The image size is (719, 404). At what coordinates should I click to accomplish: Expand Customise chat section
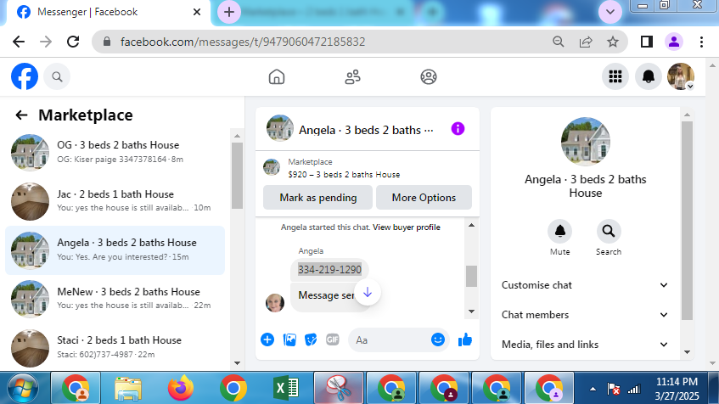[585, 285]
